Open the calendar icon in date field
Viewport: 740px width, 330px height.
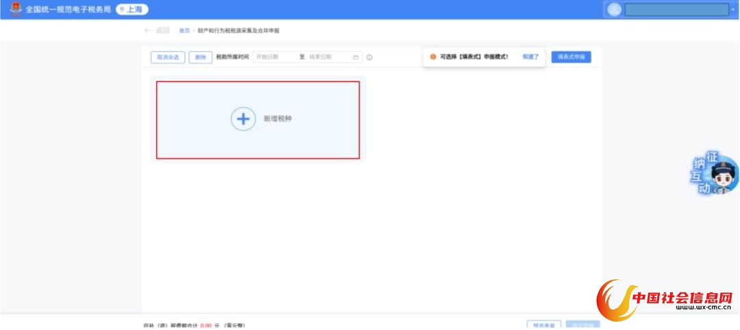tap(356, 58)
